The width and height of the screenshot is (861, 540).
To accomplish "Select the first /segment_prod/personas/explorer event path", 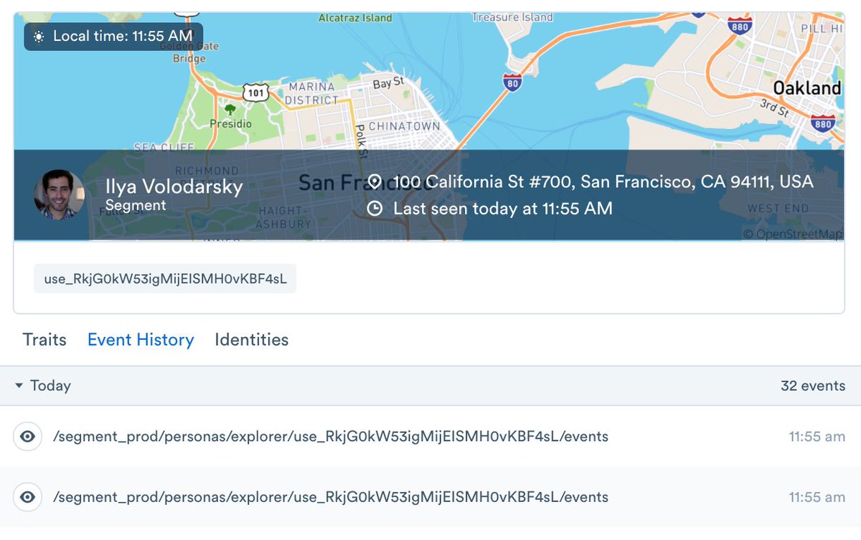I will click(331, 436).
